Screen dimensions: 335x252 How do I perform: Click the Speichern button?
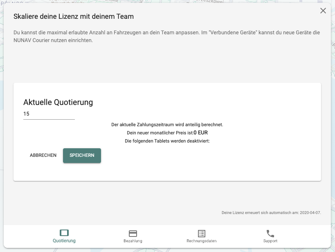click(x=82, y=155)
